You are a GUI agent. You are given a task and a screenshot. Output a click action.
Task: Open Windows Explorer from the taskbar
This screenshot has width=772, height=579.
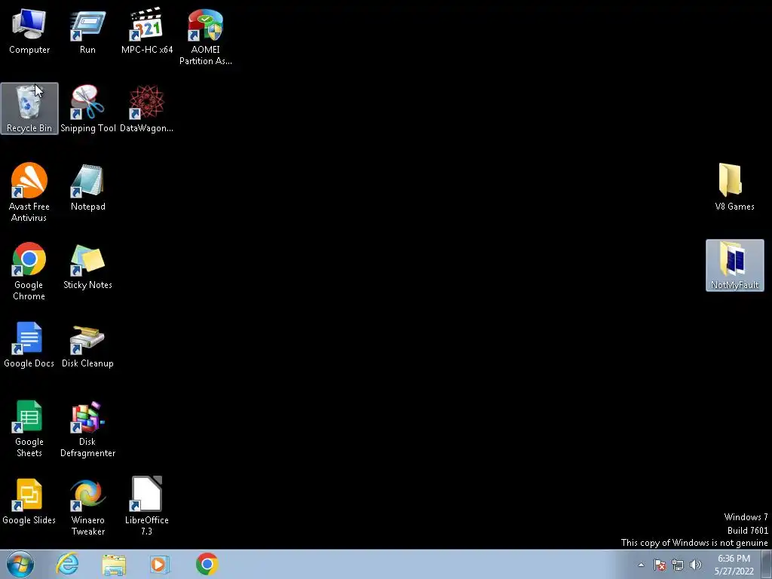[x=114, y=564]
